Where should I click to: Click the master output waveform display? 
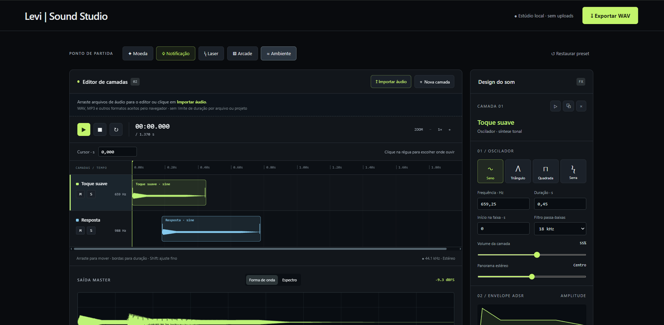pyautogui.click(x=266, y=309)
